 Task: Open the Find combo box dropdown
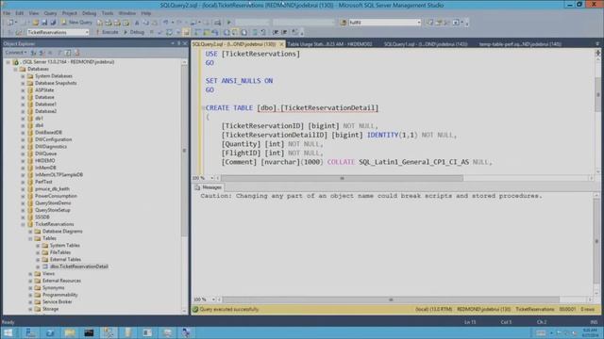[x=419, y=23]
